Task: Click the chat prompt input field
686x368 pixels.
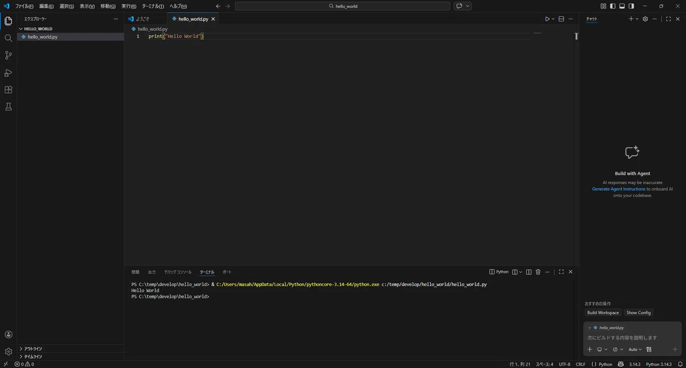Action: 632,338
